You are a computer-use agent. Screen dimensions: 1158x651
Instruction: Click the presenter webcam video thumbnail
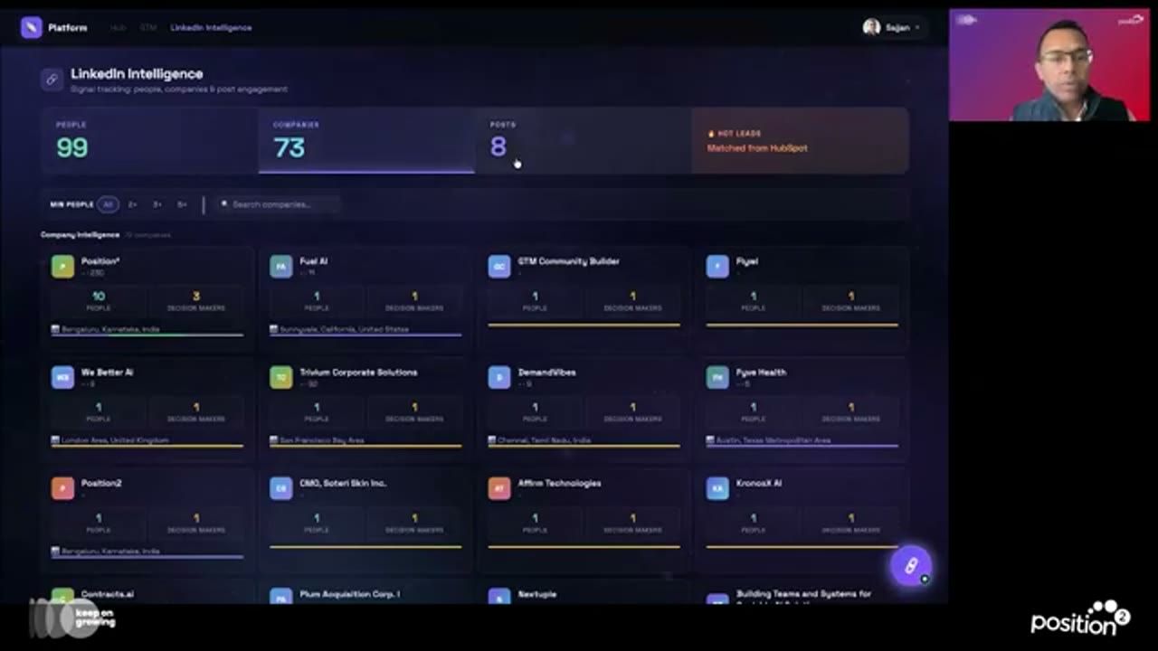[x=1049, y=65]
